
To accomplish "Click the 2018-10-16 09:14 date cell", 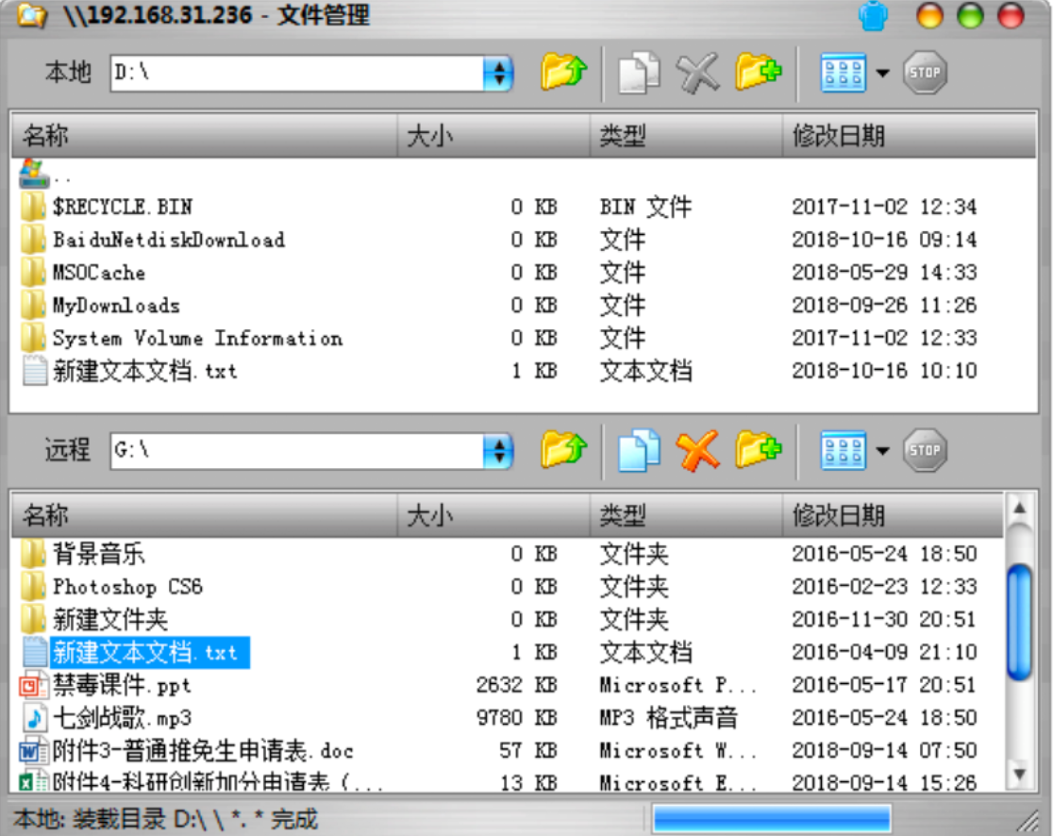I will pos(884,240).
